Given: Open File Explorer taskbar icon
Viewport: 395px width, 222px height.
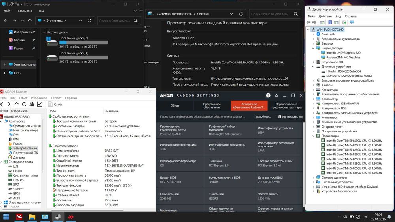Looking at the screenshot, I should 32,217.
